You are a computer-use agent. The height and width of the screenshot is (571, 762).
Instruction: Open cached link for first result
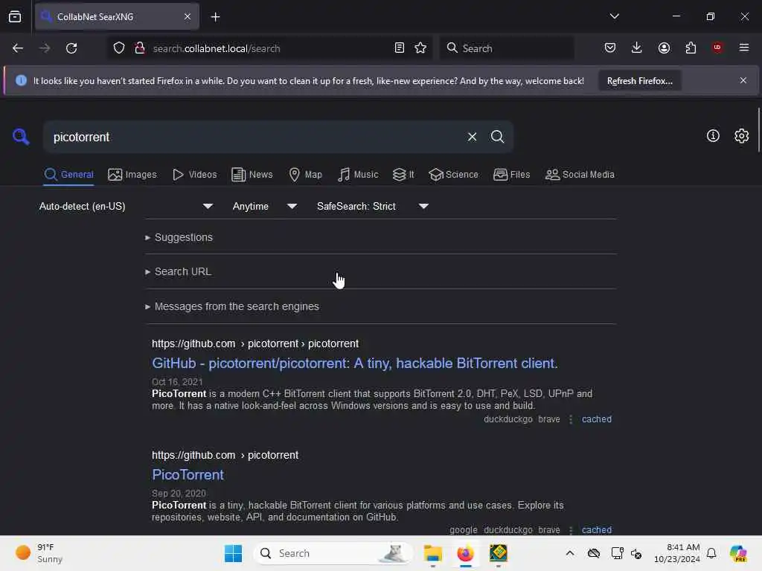coord(596,419)
